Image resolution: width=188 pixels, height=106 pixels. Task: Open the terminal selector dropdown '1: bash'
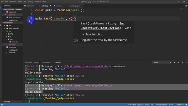click(162, 62)
